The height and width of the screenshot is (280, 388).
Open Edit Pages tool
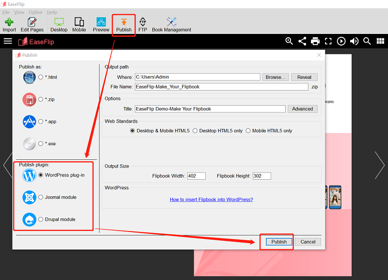click(32, 24)
